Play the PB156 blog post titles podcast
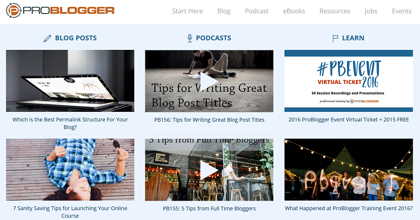 pos(209,81)
